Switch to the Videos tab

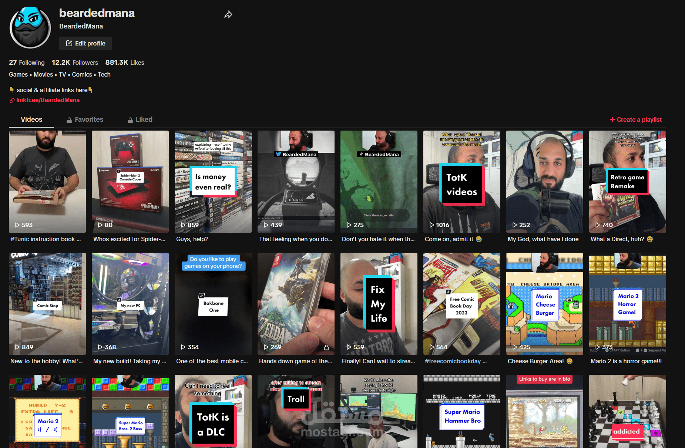point(31,119)
